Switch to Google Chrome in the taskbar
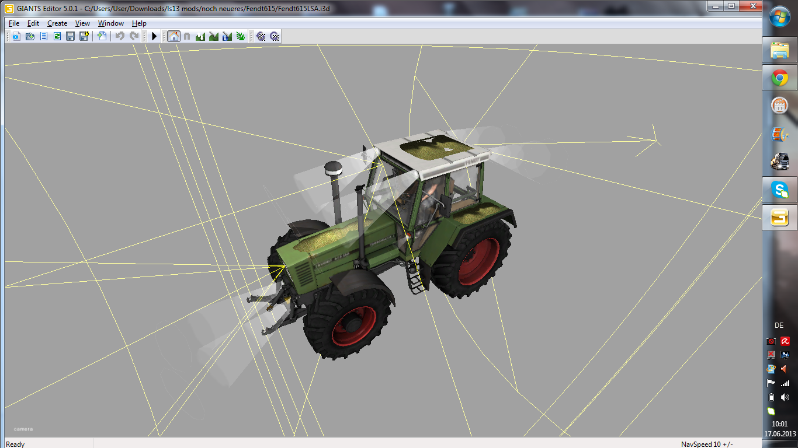The height and width of the screenshot is (448, 798). click(x=780, y=78)
